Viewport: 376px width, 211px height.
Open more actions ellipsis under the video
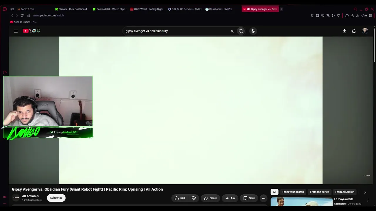(263, 198)
